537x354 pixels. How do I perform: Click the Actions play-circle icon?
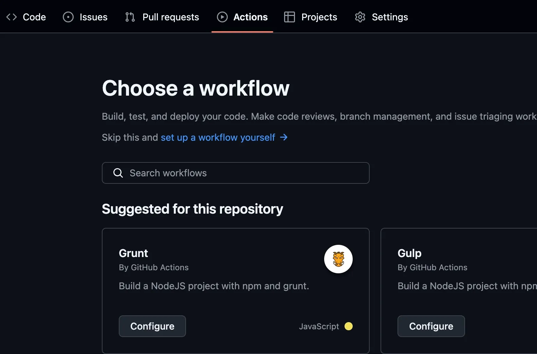point(222,17)
